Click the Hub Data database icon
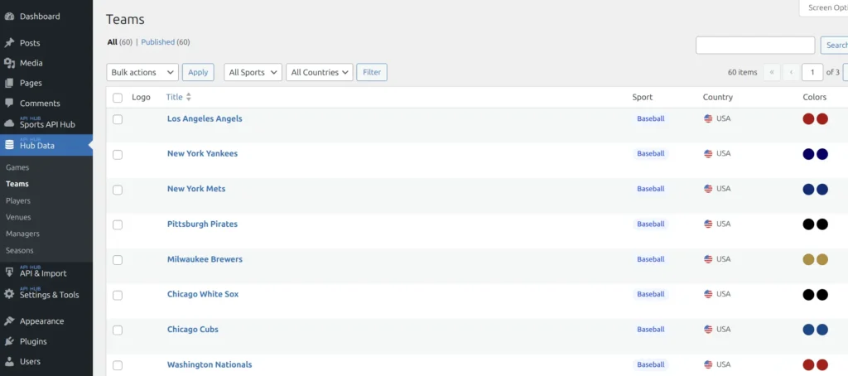The width and height of the screenshot is (848, 376). (x=9, y=145)
